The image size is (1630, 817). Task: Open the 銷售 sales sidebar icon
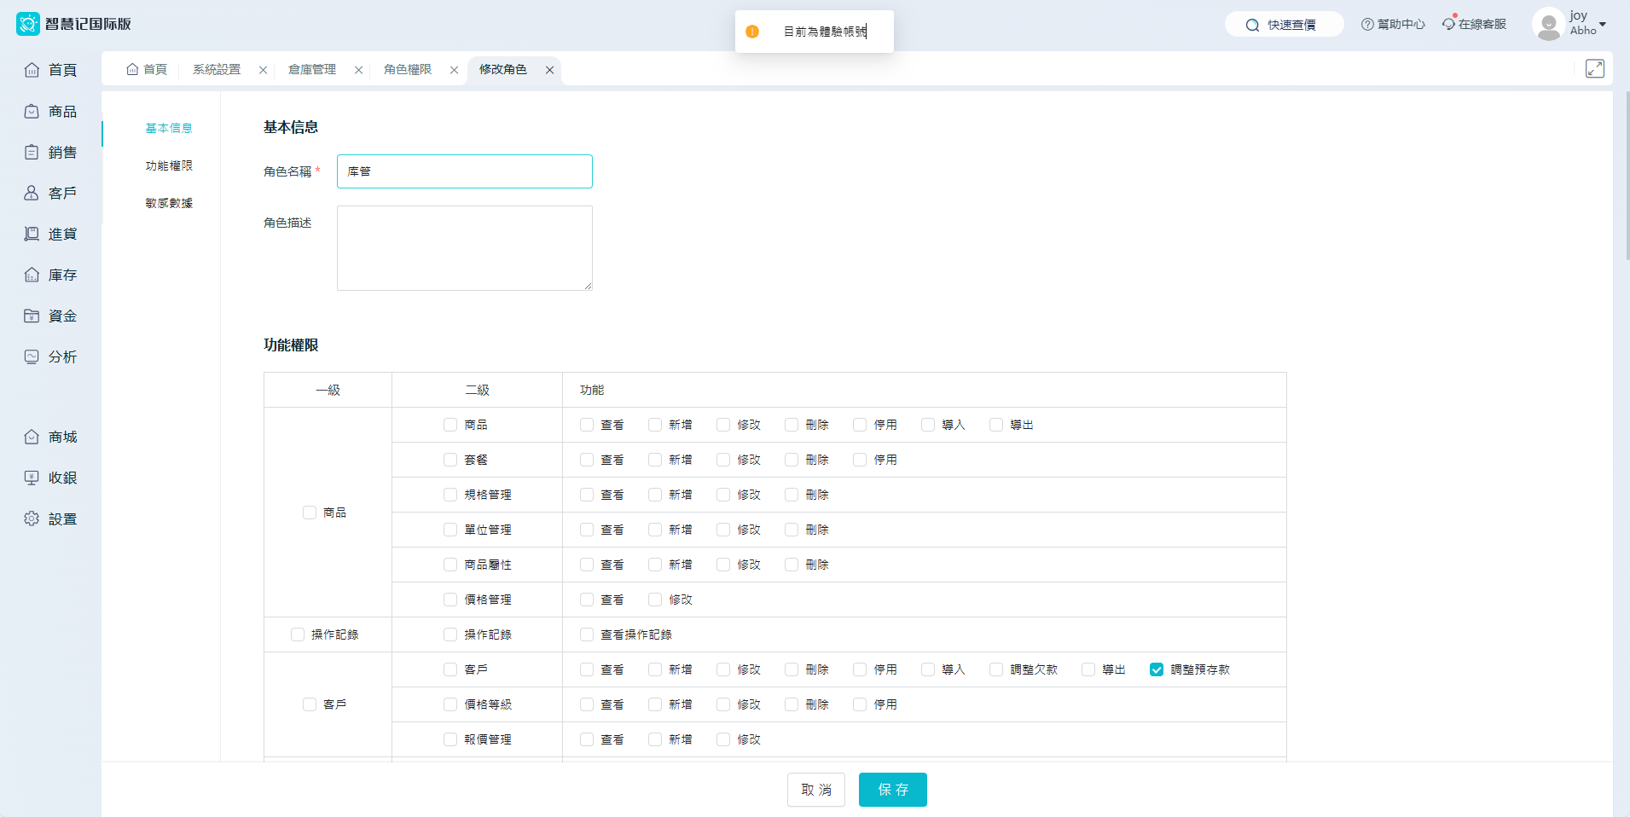32,153
